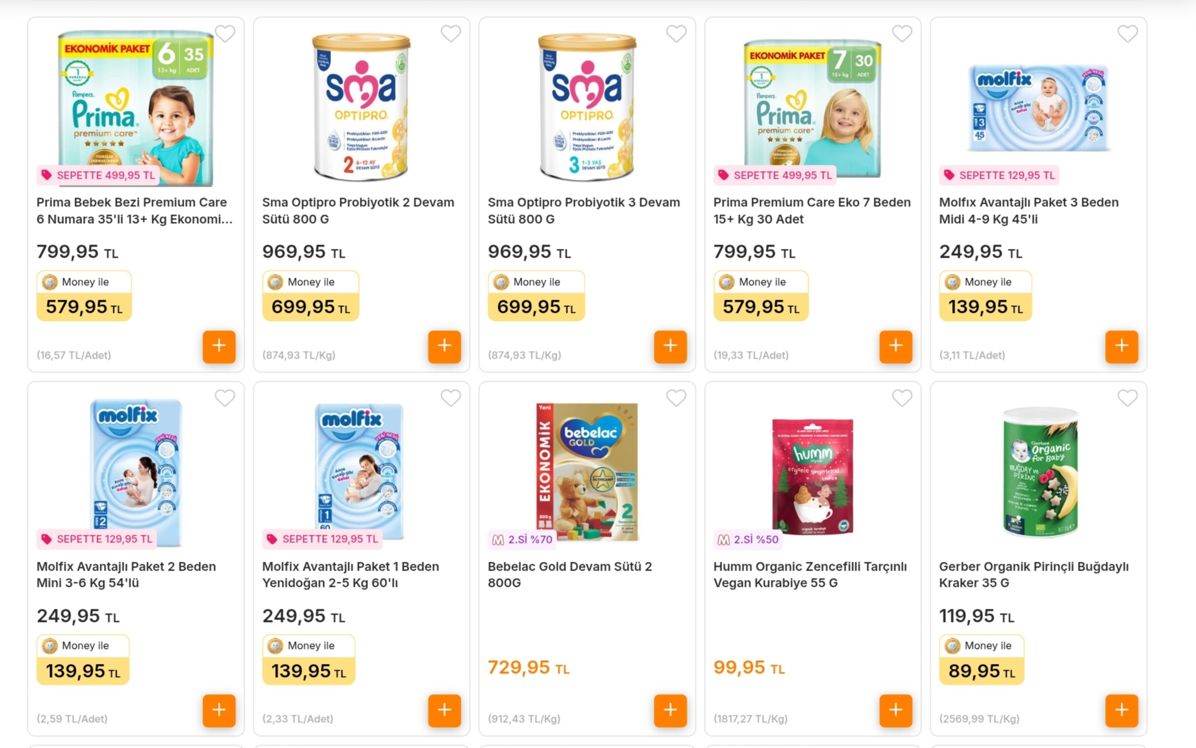Add Molfix 3 Beden Midi to cart
The image size is (1196, 748).
pos(1121,346)
